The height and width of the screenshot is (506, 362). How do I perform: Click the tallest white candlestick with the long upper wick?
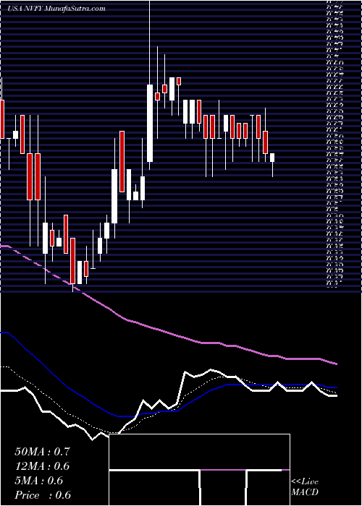pos(150,123)
